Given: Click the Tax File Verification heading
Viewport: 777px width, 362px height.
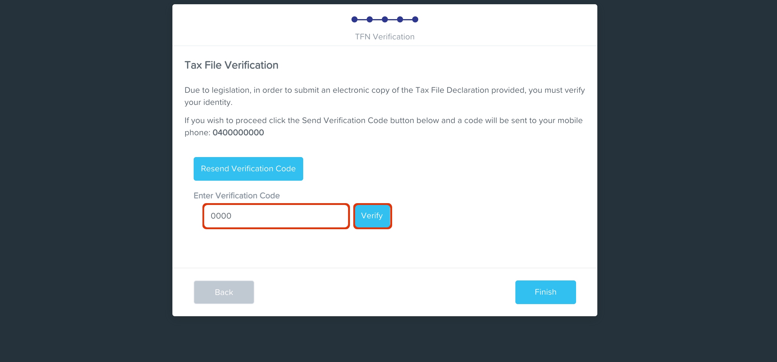Looking at the screenshot, I should (x=231, y=65).
